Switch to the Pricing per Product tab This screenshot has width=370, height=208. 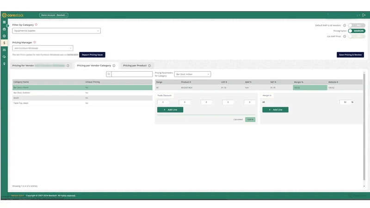(x=137, y=66)
